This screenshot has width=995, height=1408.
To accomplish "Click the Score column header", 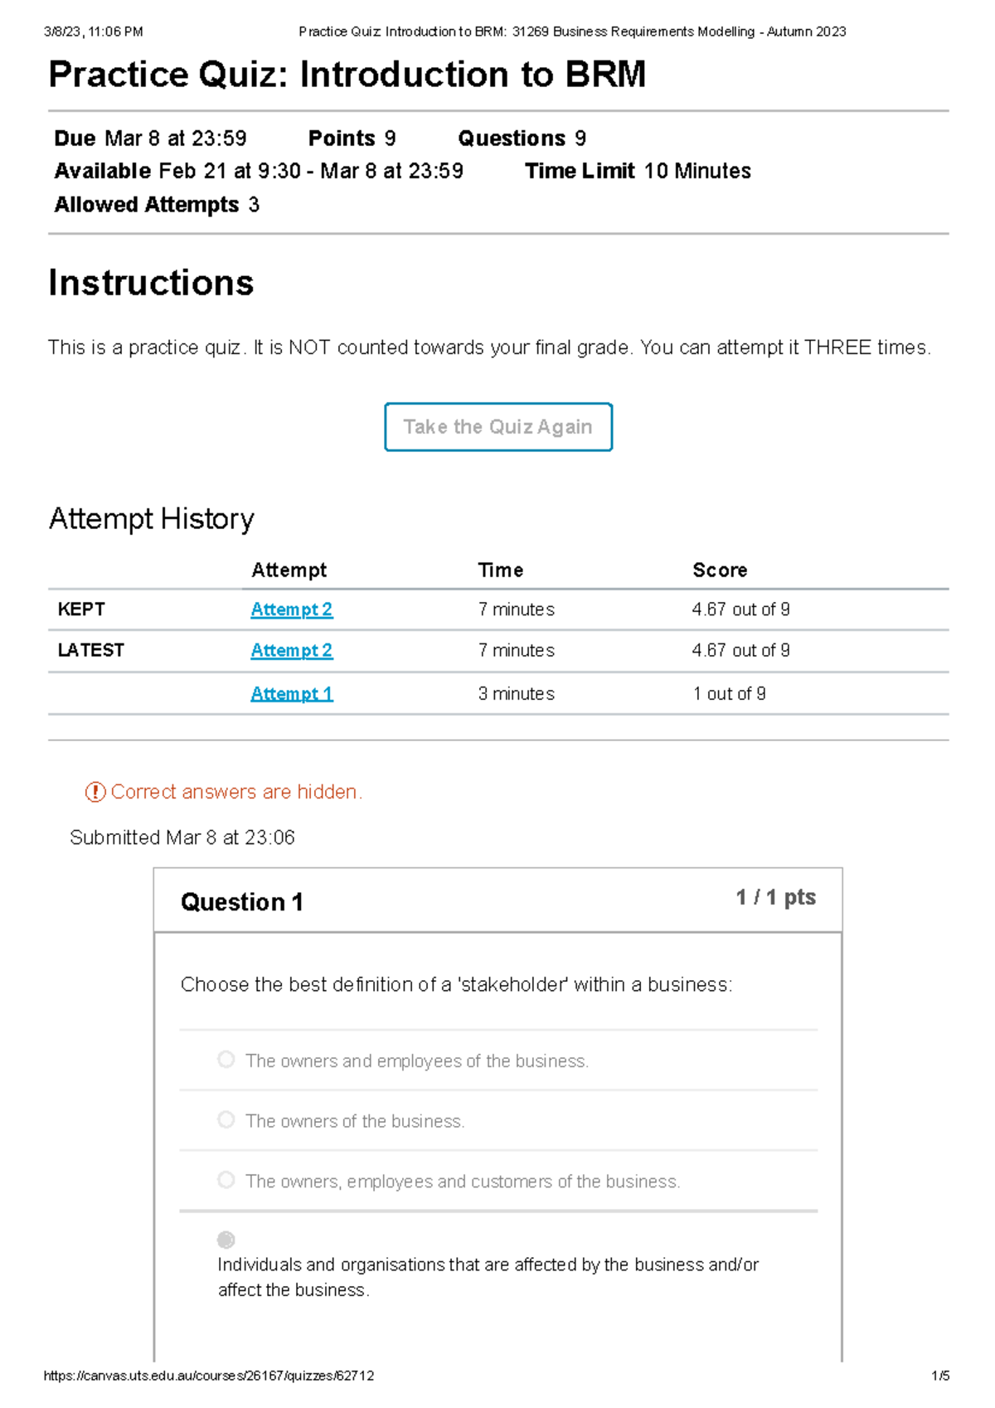I will (x=720, y=570).
